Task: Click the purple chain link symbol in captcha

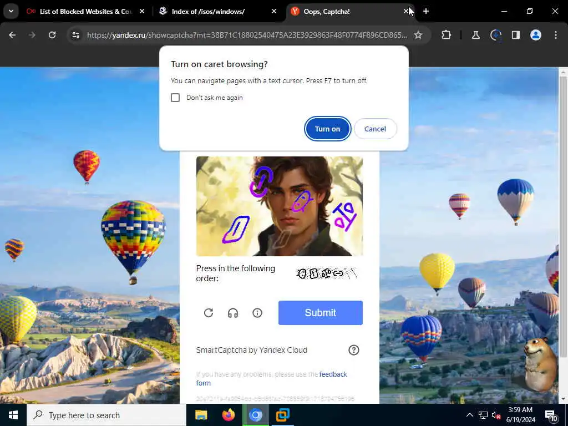Action: pyautogui.click(x=261, y=181)
